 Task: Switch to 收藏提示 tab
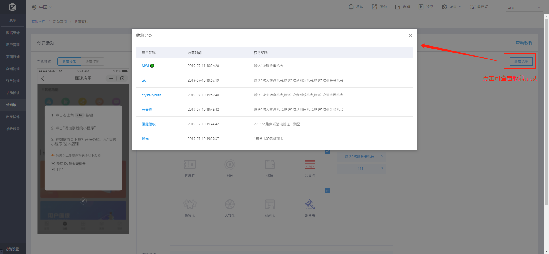click(69, 61)
